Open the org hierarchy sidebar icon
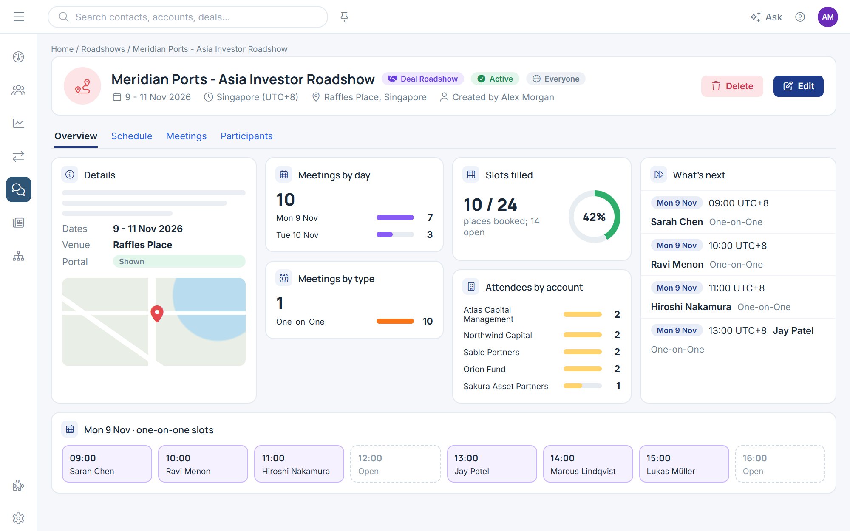 (x=18, y=256)
